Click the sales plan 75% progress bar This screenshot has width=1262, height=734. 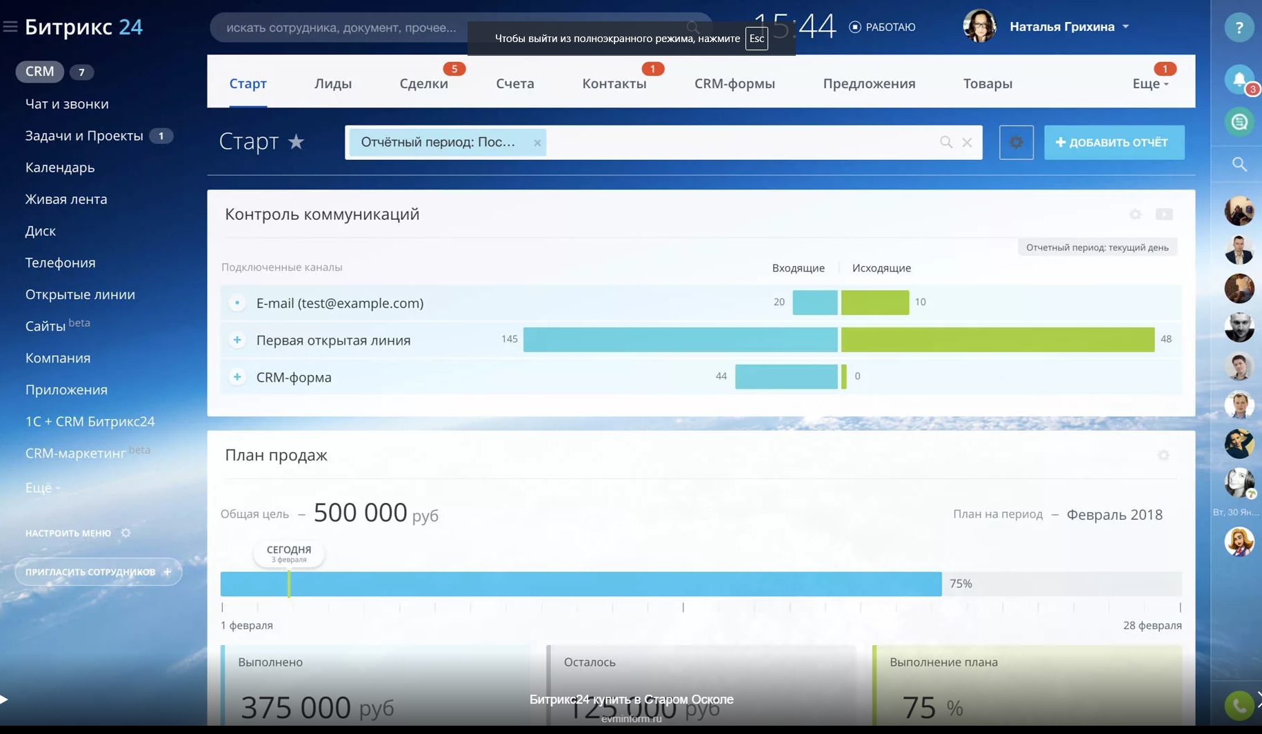click(x=581, y=584)
